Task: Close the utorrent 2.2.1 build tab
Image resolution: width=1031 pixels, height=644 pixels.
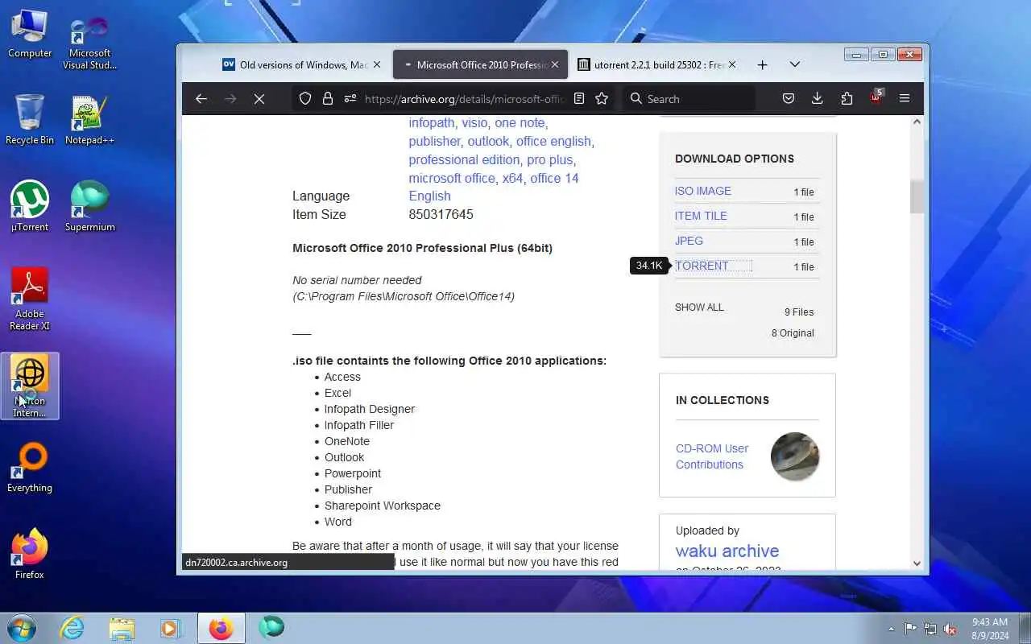Action: pyautogui.click(x=733, y=64)
